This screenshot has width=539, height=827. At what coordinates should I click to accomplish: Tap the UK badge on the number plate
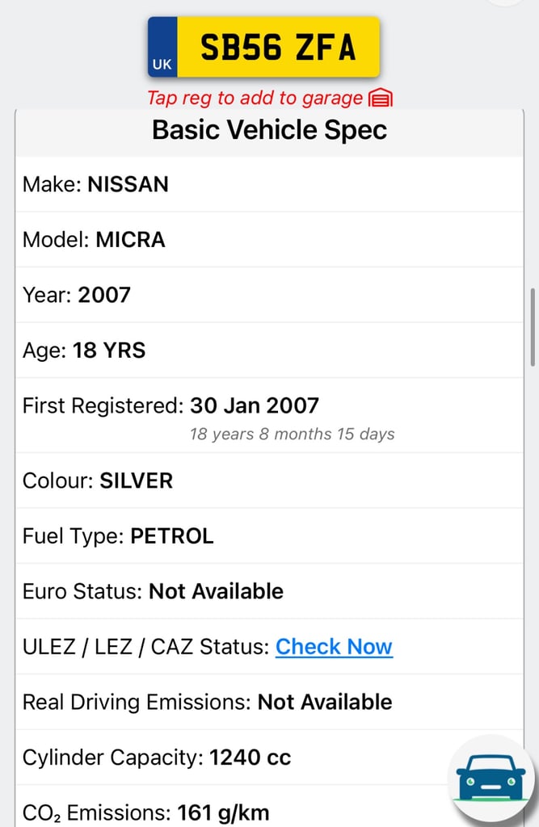pos(162,63)
